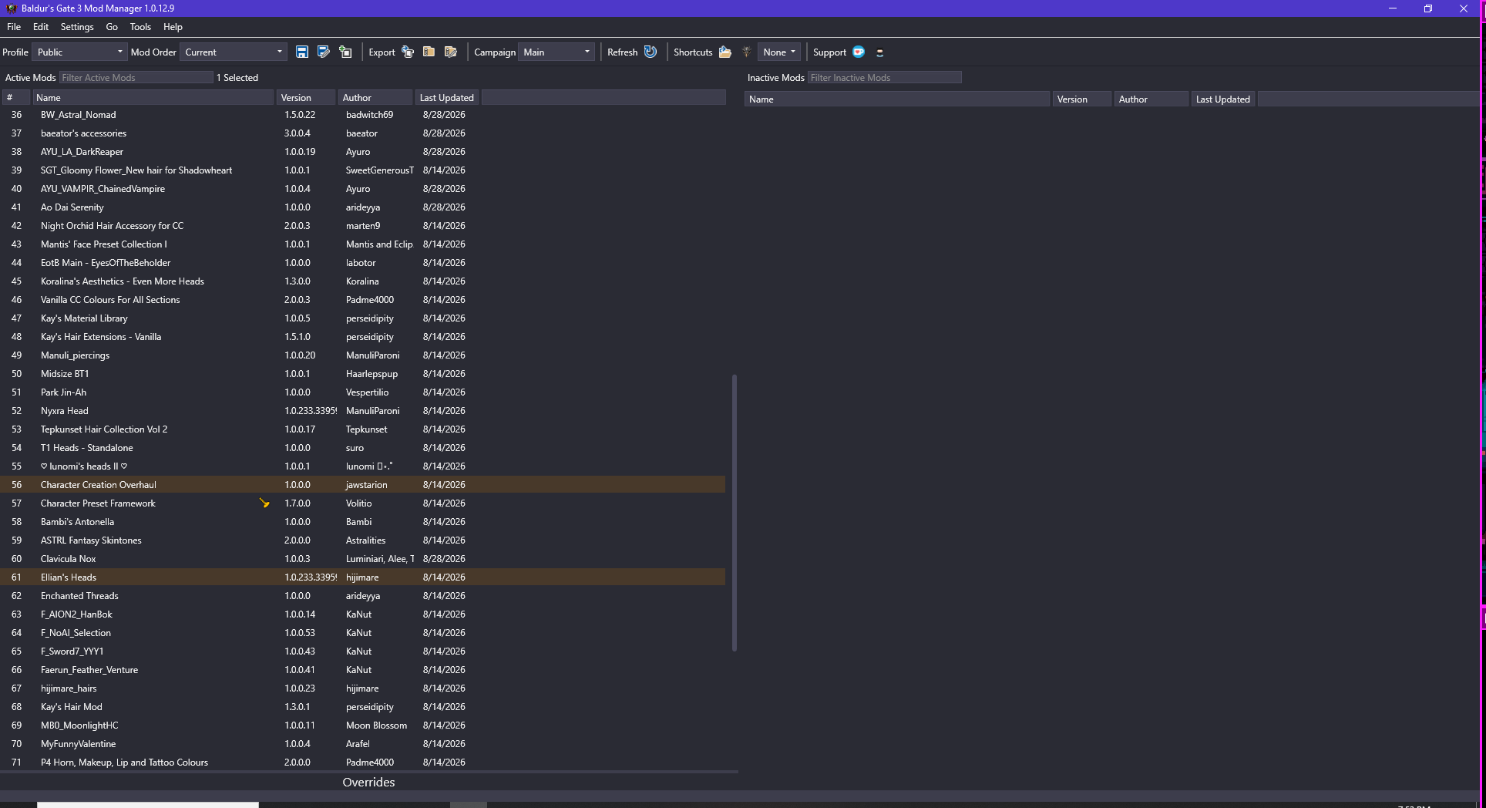Viewport: 1486px width, 808px height.
Task: Sort active mods by Author column
Action: (x=375, y=97)
